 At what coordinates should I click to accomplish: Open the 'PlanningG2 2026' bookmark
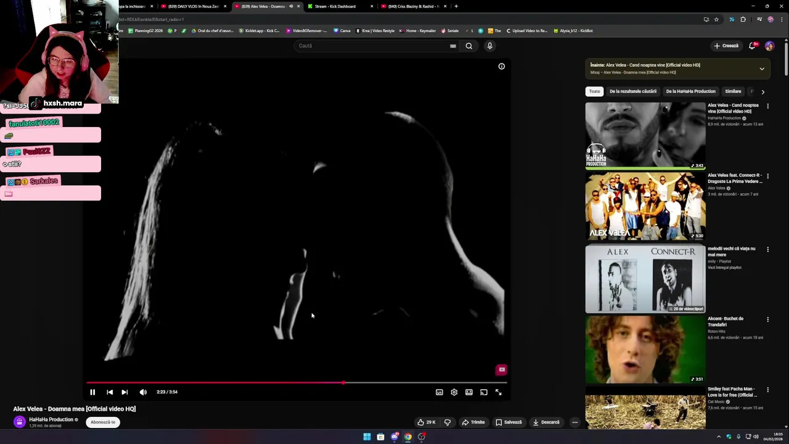tap(145, 30)
